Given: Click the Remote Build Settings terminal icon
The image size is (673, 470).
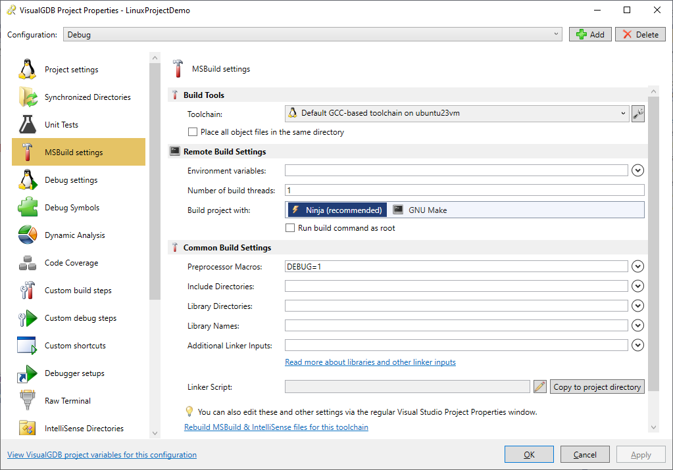Looking at the screenshot, I should [x=175, y=151].
